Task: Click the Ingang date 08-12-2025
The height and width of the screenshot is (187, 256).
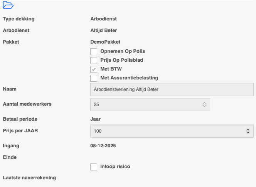Action: 103,146
